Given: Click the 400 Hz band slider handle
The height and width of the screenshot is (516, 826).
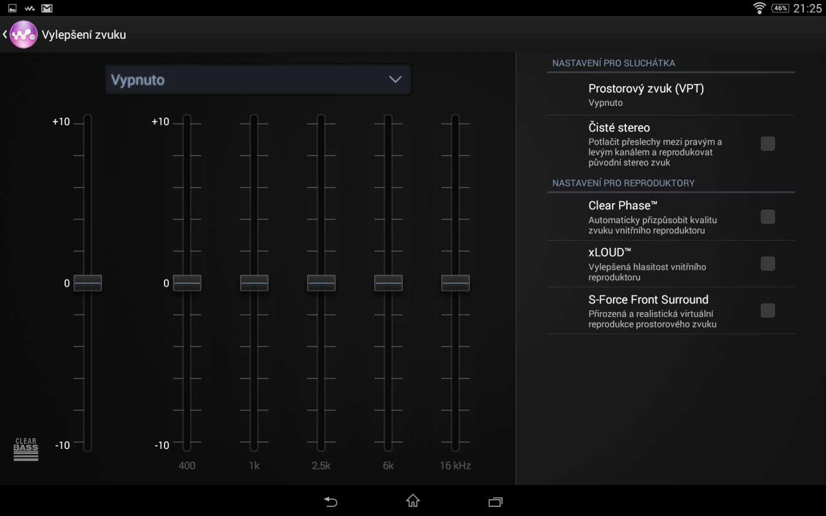Looking at the screenshot, I should (x=187, y=283).
